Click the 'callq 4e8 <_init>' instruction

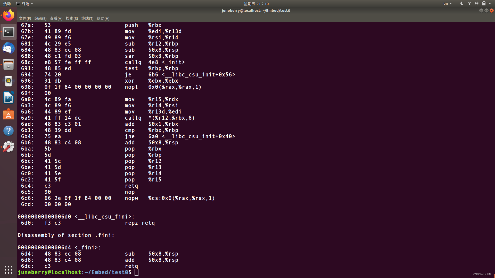[x=155, y=62]
